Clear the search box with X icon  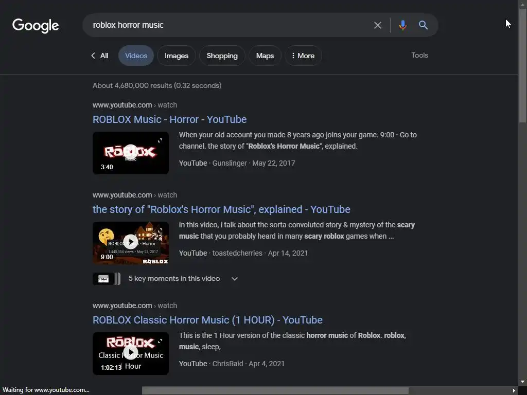(x=377, y=25)
